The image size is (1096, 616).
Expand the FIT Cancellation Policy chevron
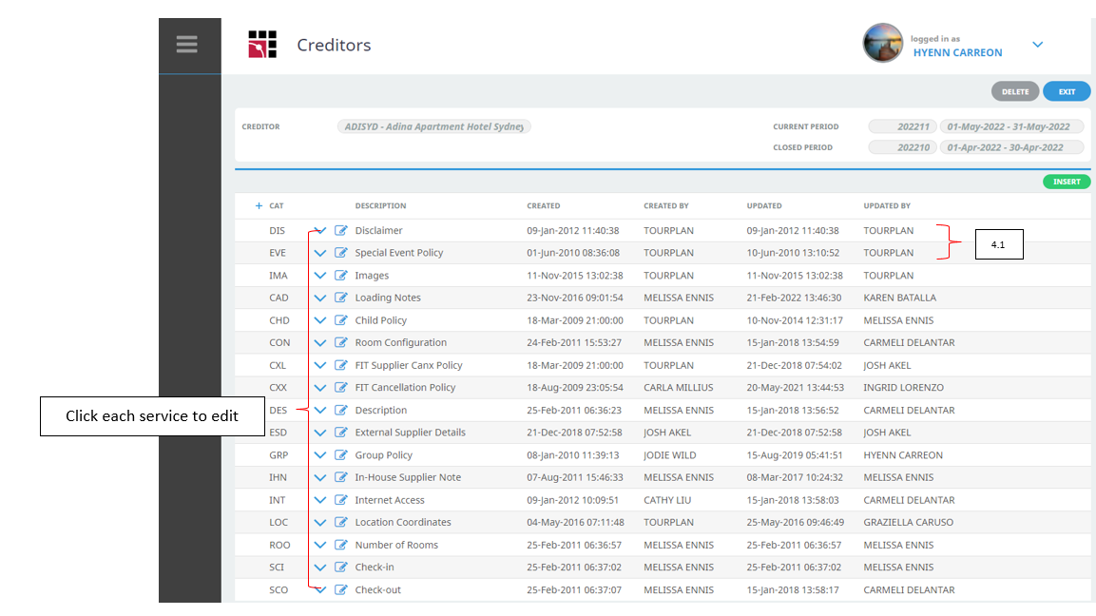(320, 387)
